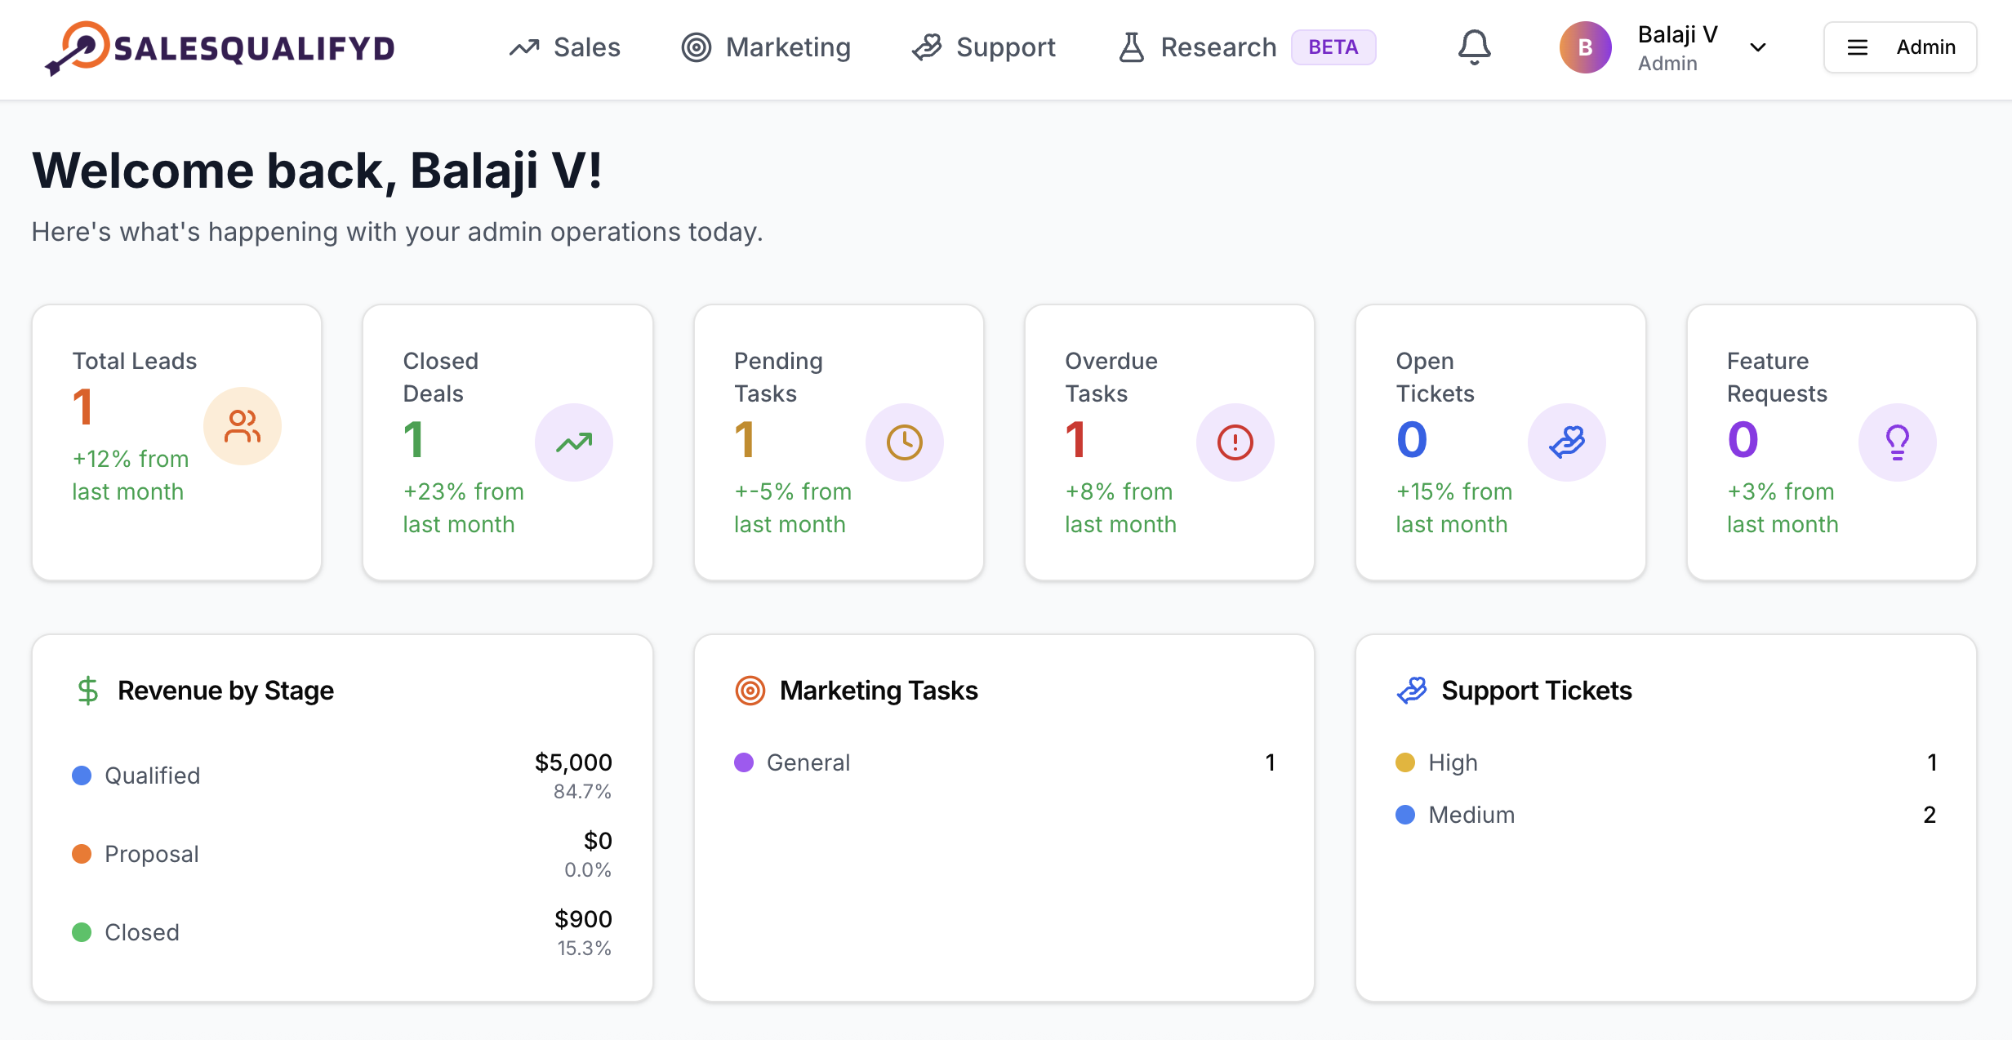
Task: Expand the Balaji V user dropdown chevron
Action: tap(1758, 47)
